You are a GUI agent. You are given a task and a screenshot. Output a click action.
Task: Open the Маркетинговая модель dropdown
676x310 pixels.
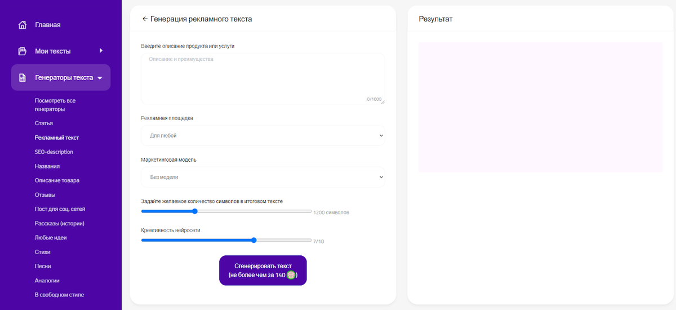[263, 177]
